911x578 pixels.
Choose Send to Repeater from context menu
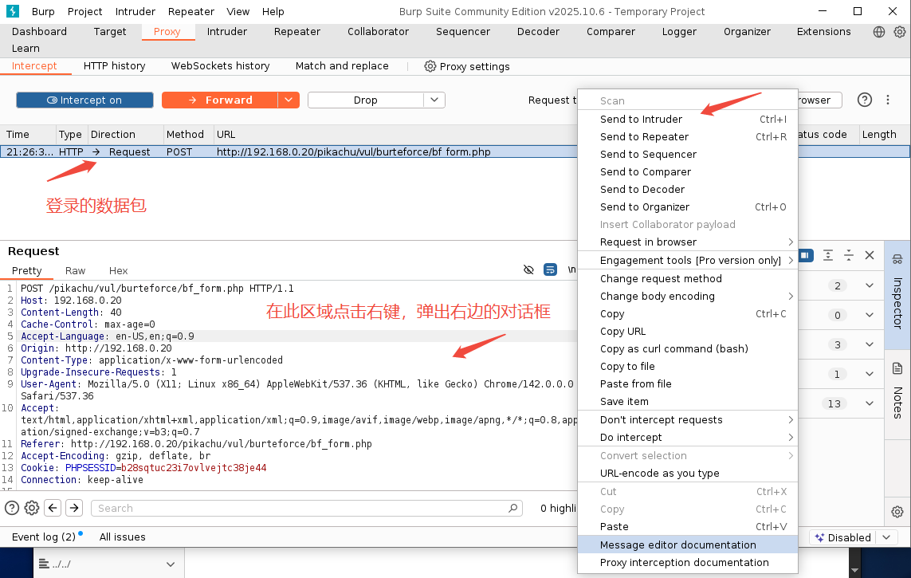pos(688,136)
